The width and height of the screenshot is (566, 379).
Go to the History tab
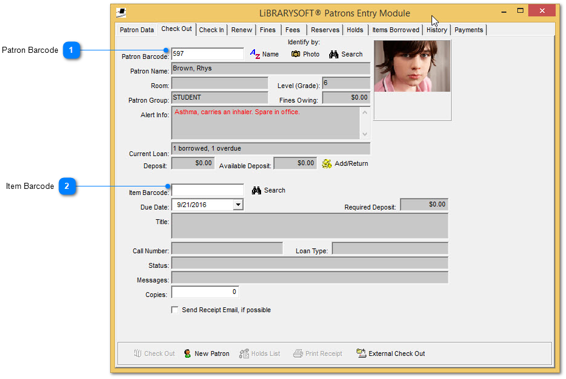[x=436, y=30]
